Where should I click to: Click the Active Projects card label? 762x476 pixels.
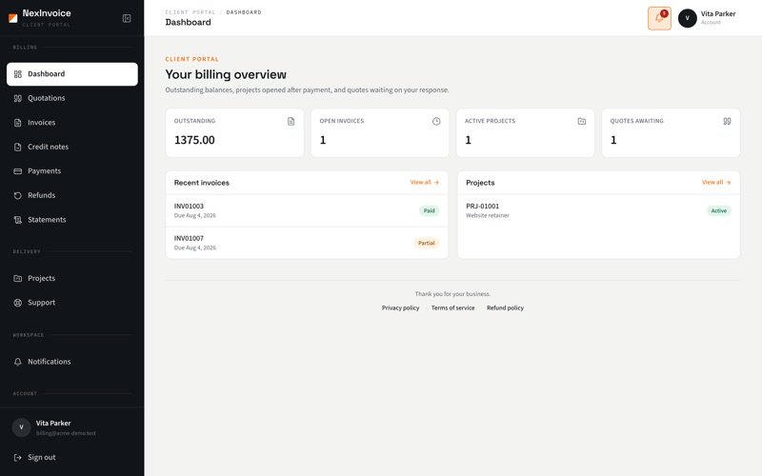(x=490, y=122)
